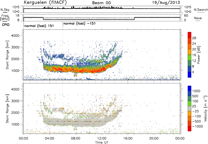Screen dimensions: 208x144
Task: Click the '4000' tick on the power panel
Action: pos(15,36)
